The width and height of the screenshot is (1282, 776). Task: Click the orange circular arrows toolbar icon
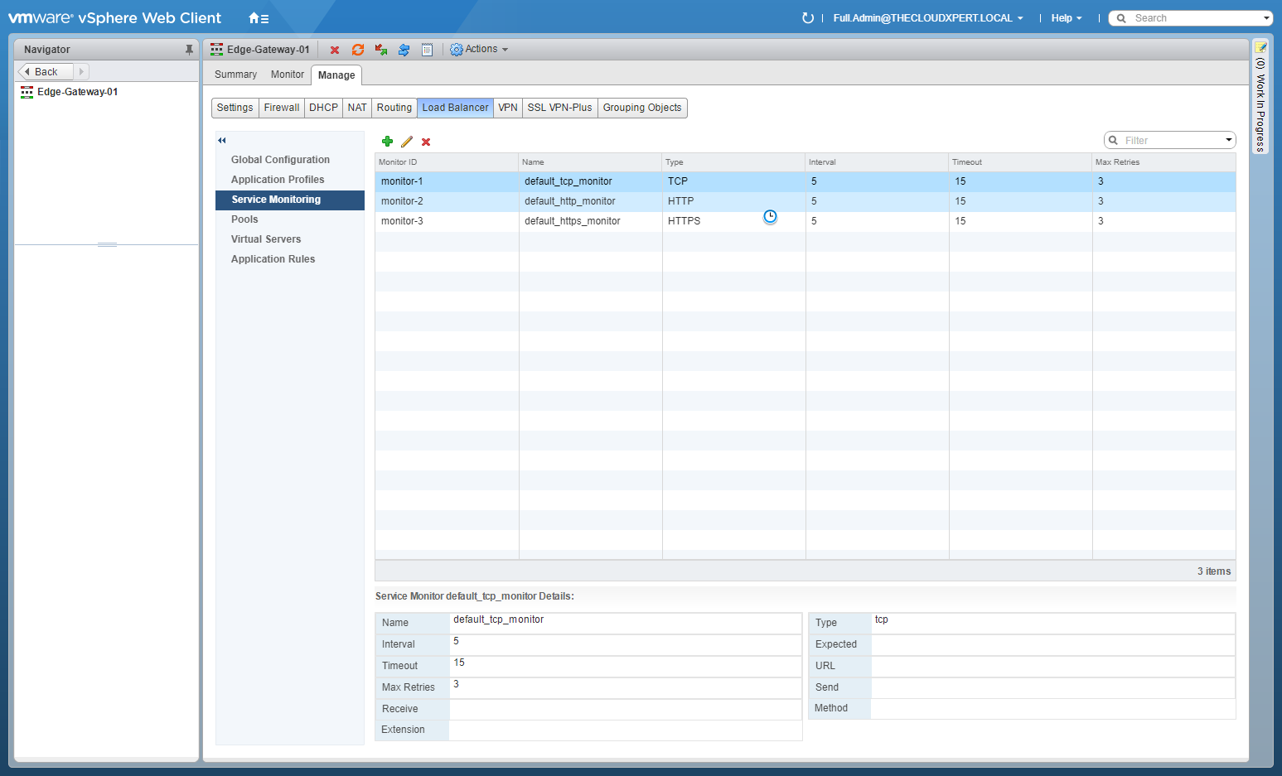point(358,50)
